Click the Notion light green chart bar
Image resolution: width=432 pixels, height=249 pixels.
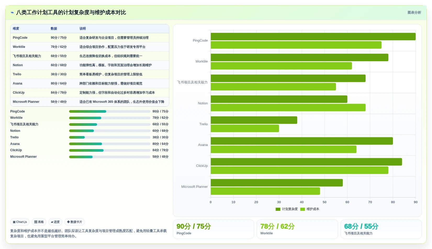[x=288, y=107]
